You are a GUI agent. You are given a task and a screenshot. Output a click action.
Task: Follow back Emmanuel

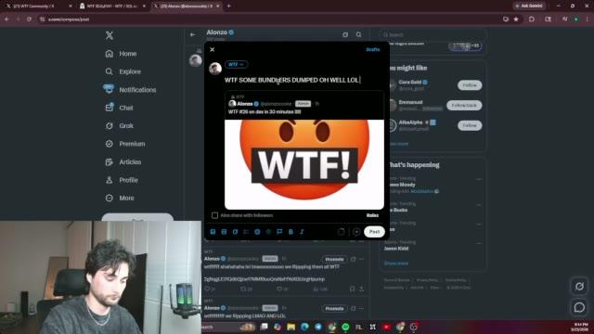464,105
